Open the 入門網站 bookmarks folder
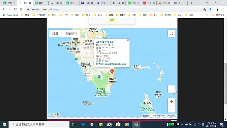Viewport: 227px width, 128px height. [39, 15]
